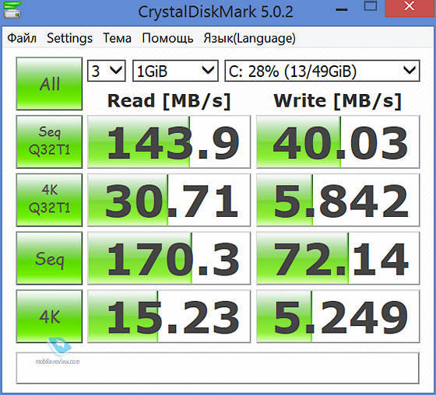Open the Язык(Language) menu
Viewport: 436px width, 395px height.
pos(249,38)
